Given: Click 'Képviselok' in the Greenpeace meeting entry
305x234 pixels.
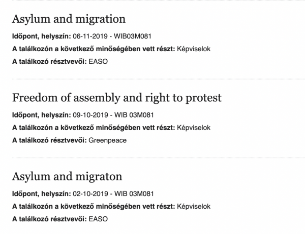Looking at the screenshot, I should (x=194, y=128).
